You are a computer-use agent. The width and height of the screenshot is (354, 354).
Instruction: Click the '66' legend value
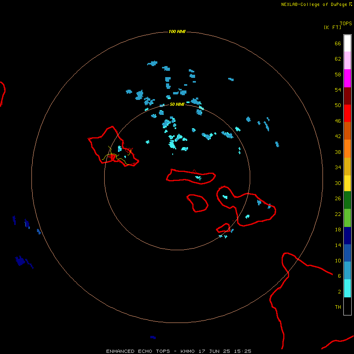coord(338,43)
